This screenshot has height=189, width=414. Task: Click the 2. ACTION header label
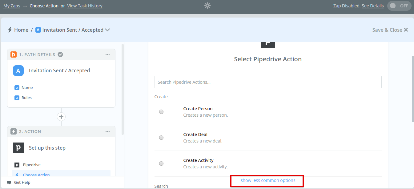[x=30, y=131]
